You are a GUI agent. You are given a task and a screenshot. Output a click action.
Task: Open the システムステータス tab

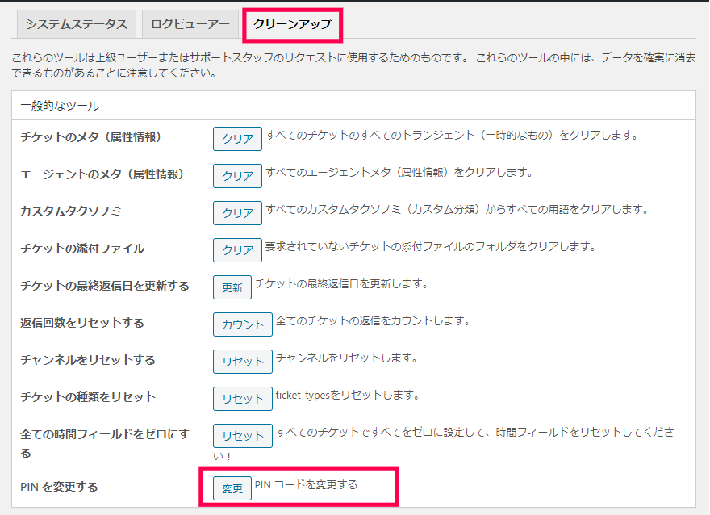[77, 24]
